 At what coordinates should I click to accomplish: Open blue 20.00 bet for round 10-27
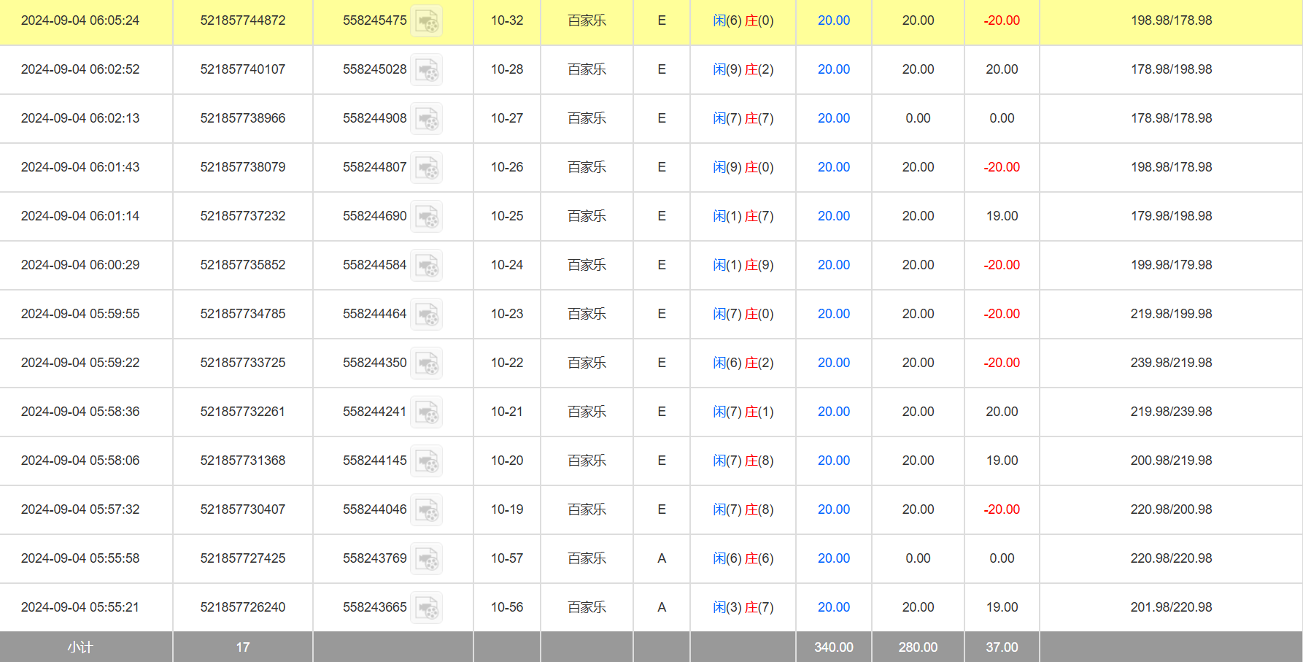click(833, 118)
